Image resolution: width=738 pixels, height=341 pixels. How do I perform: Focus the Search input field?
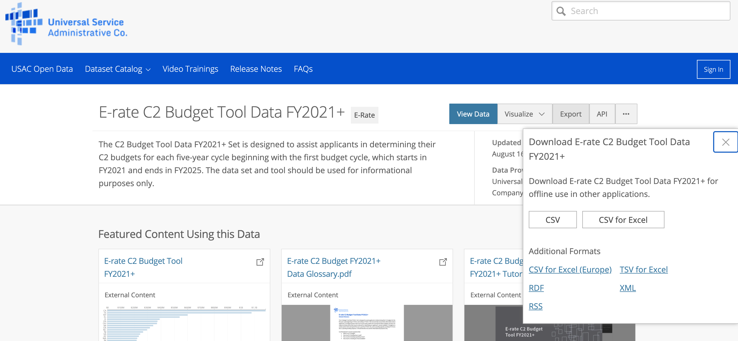click(x=641, y=11)
